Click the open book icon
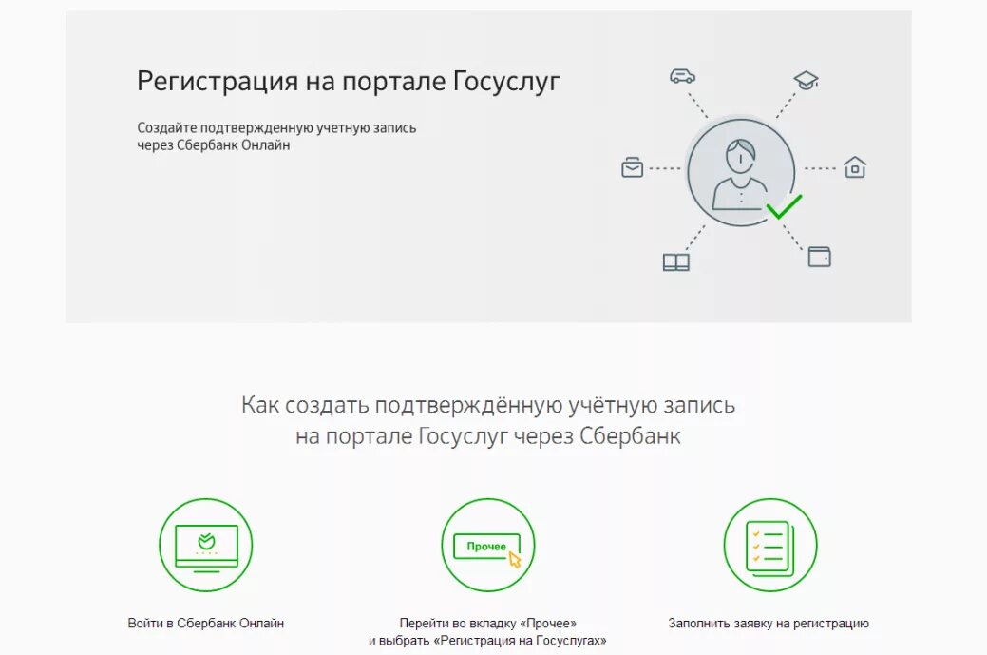The height and width of the screenshot is (655, 987). (676, 262)
